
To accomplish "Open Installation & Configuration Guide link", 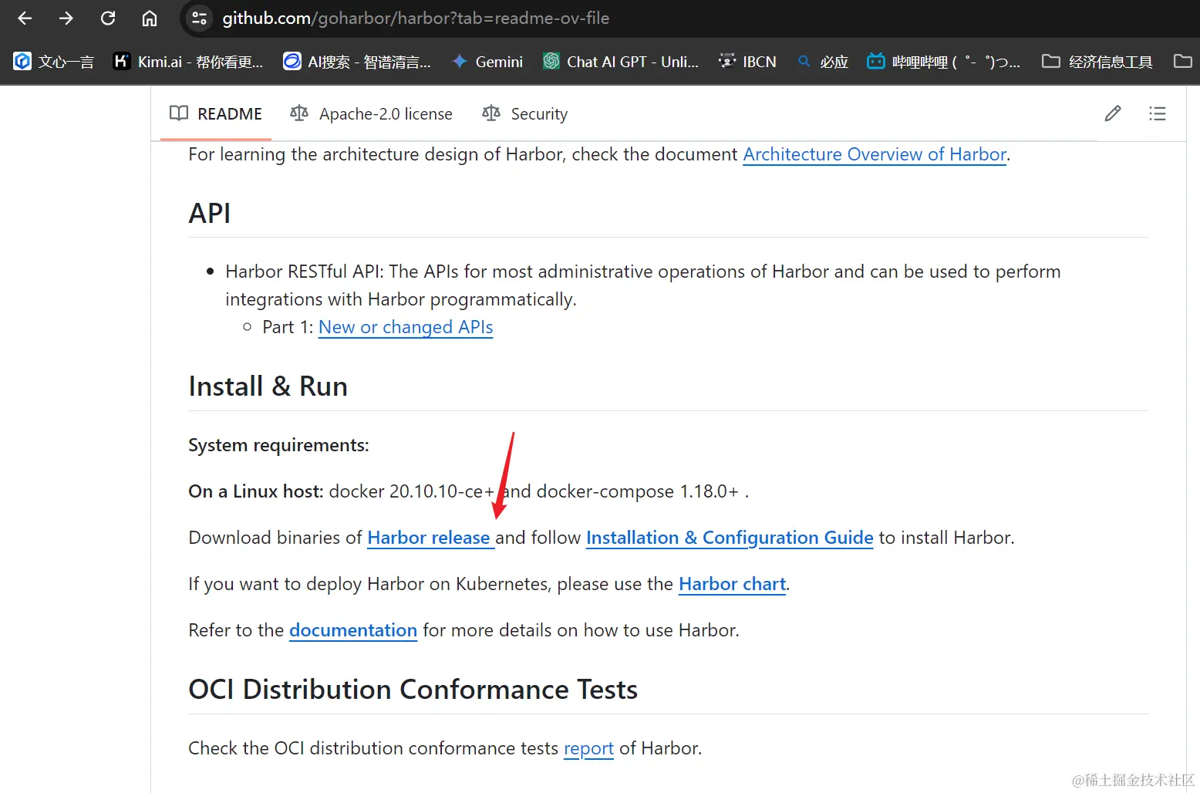I will (730, 538).
